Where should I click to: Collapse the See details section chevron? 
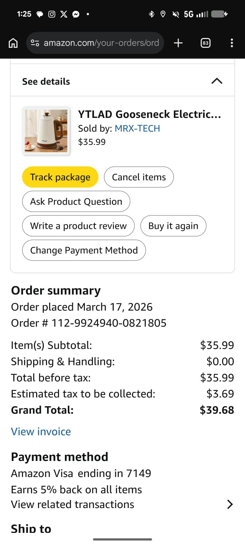(217, 81)
